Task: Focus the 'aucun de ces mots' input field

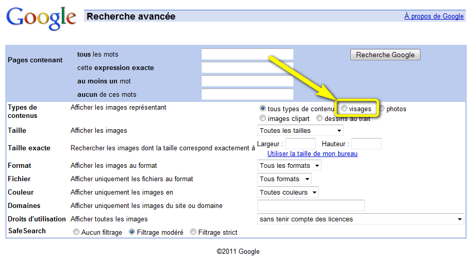Action: click(247, 94)
